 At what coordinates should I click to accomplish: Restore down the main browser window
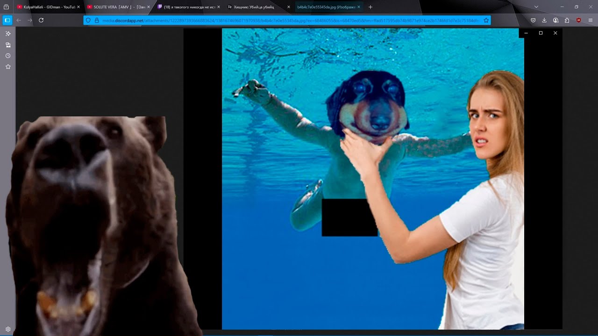tap(577, 7)
